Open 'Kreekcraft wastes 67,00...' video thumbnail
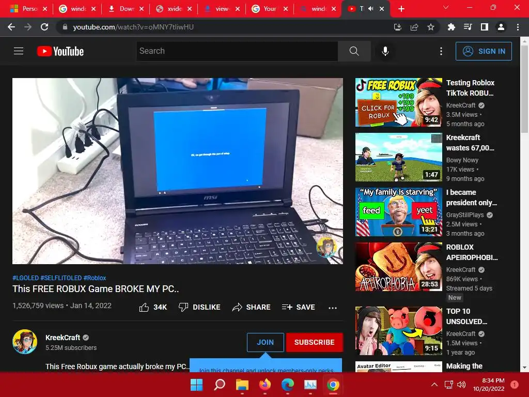The image size is (529, 397). [x=398, y=157]
